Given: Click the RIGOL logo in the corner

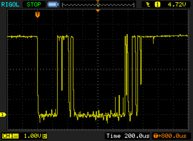Looking at the screenshot, I should point(11,5).
